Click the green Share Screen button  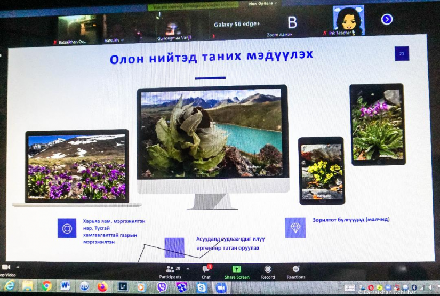pyautogui.click(x=237, y=273)
